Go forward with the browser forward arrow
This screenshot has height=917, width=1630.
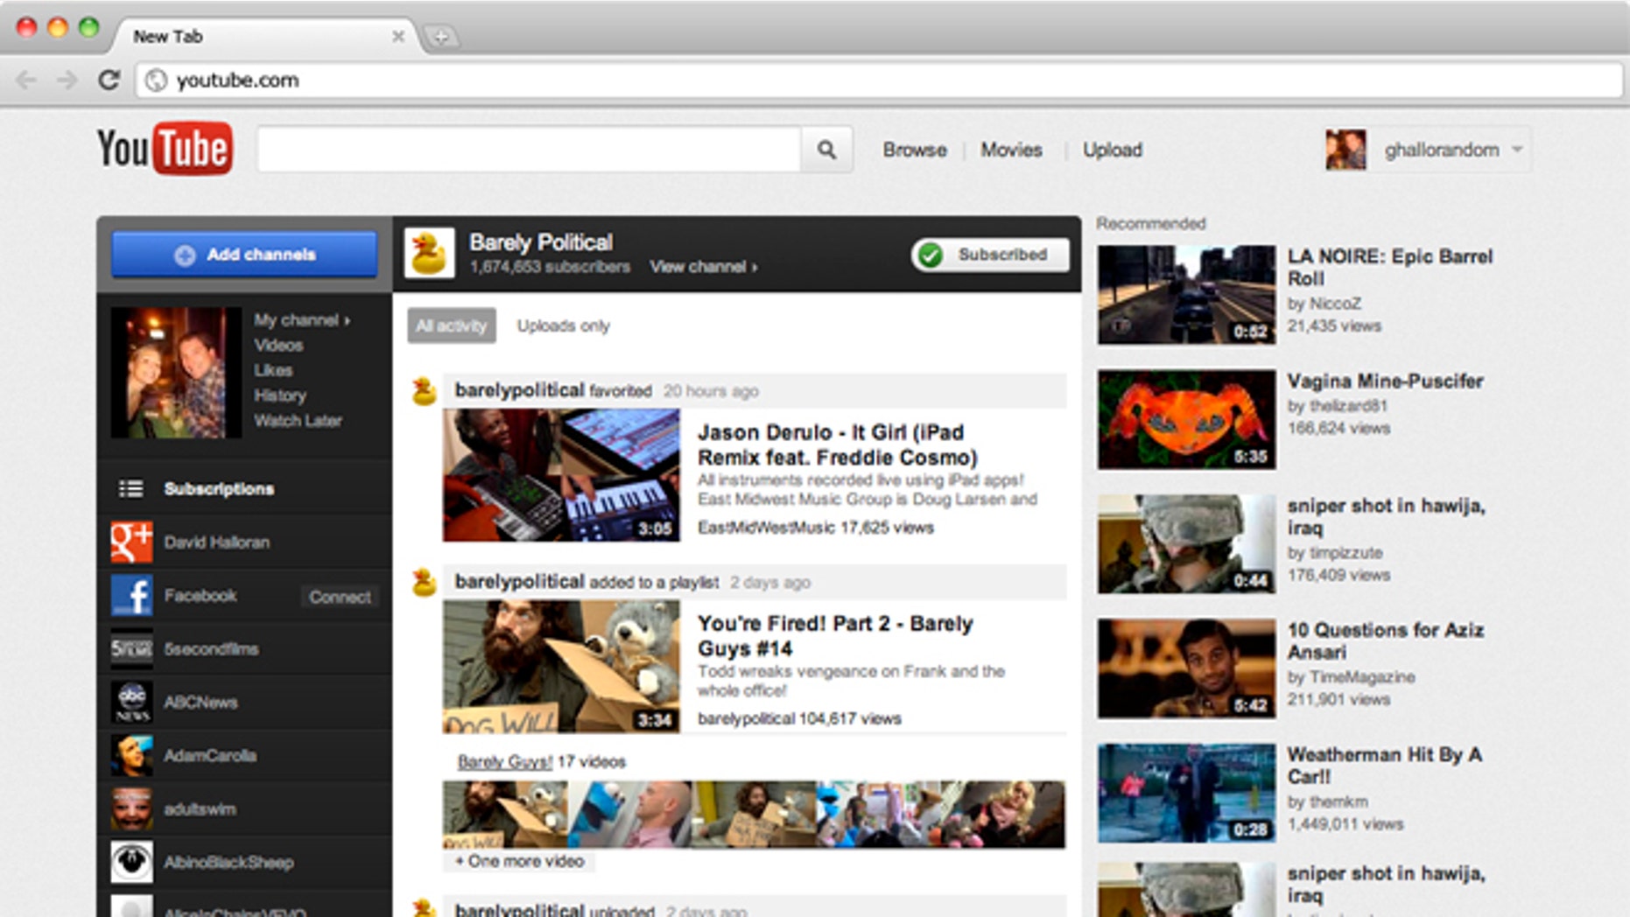(x=67, y=80)
